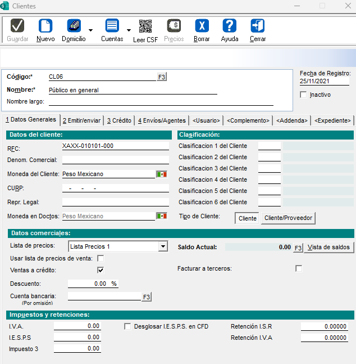
Task: Enable Usar lista de precios de venta
Action: (x=101, y=258)
